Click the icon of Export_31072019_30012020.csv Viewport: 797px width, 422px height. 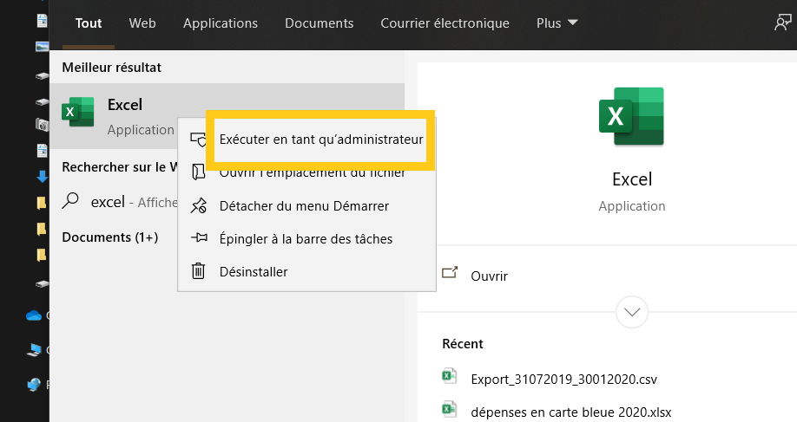(450, 376)
